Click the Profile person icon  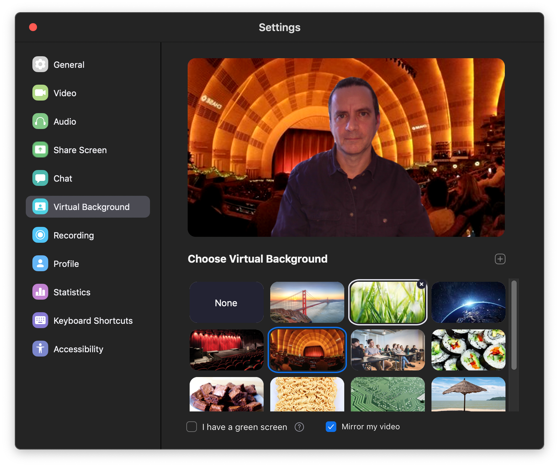(40, 263)
